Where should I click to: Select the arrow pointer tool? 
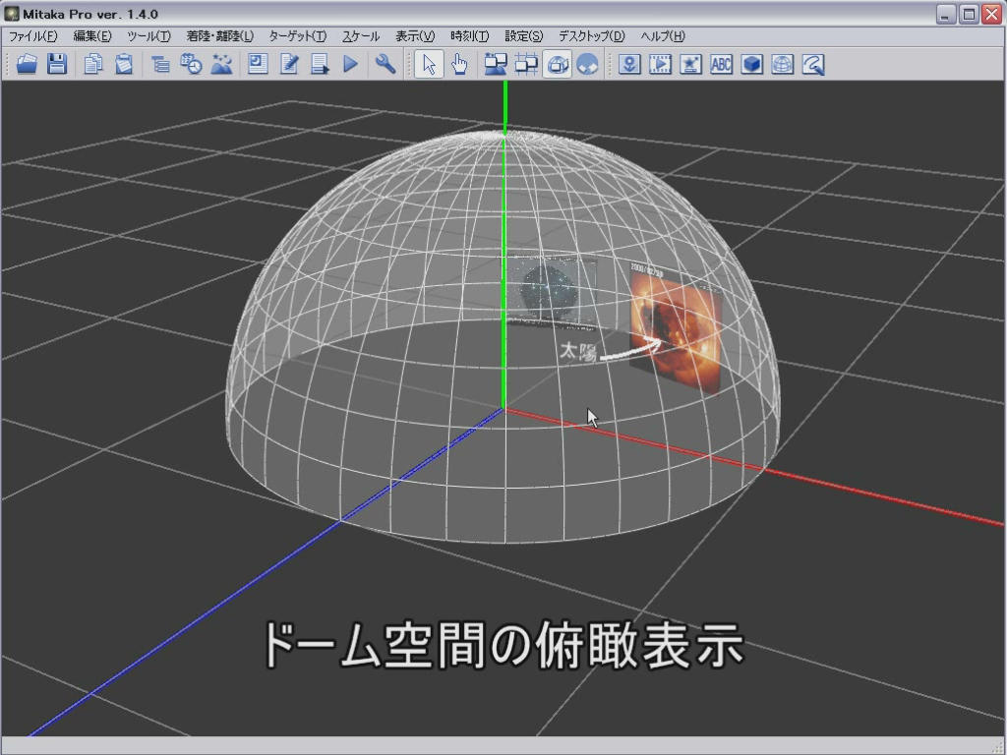pos(429,64)
